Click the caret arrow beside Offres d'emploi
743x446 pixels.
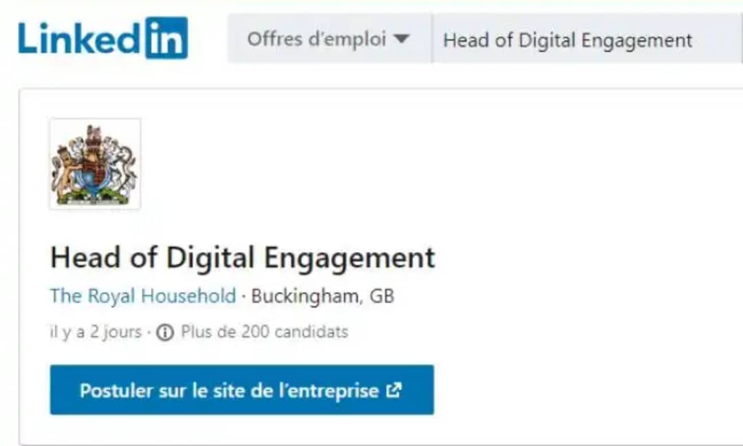pyautogui.click(x=401, y=39)
